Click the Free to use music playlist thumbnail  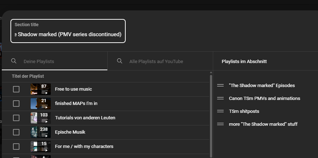tap(40, 89)
